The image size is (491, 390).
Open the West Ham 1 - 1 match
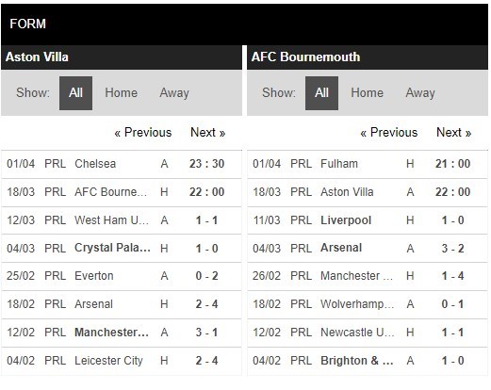pos(122,220)
